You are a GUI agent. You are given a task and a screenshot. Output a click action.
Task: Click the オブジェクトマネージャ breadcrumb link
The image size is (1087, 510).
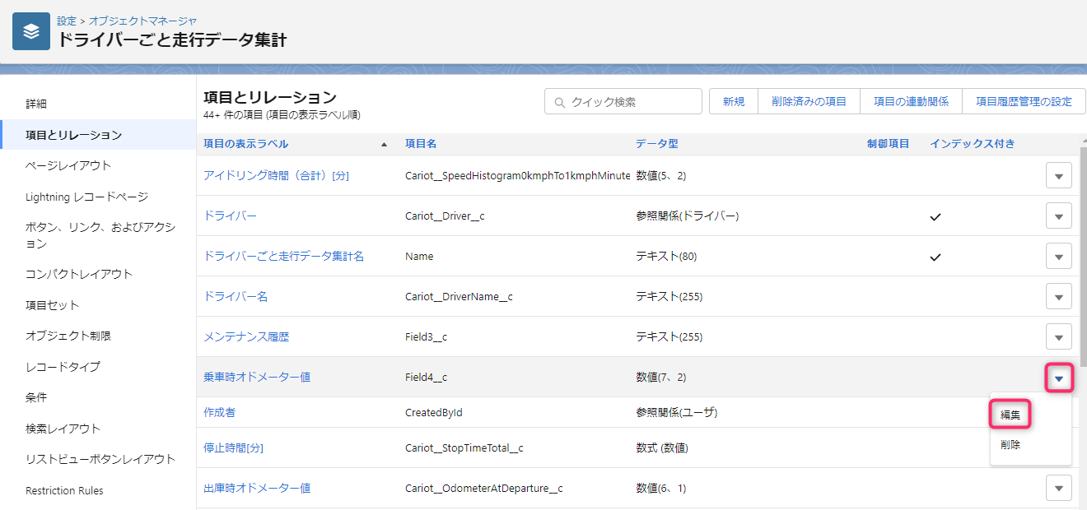pyautogui.click(x=142, y=21)
